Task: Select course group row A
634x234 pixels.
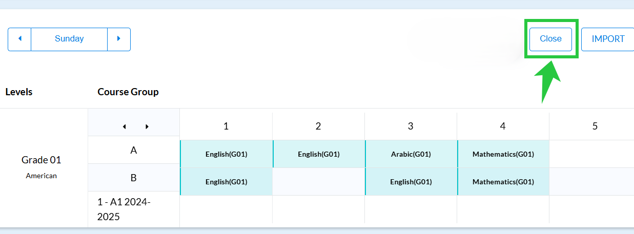Action: 134,150
